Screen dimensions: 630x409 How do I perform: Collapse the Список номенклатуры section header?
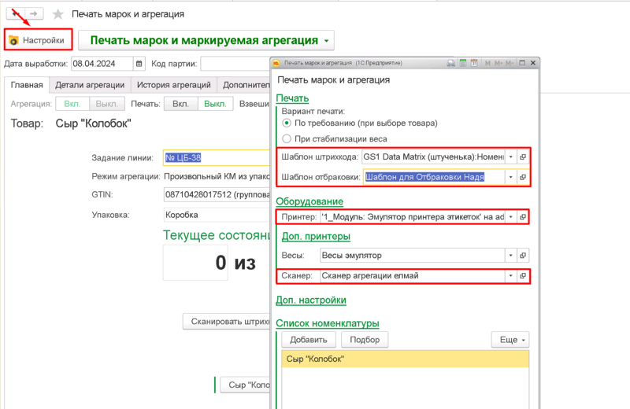click(328, 323)
